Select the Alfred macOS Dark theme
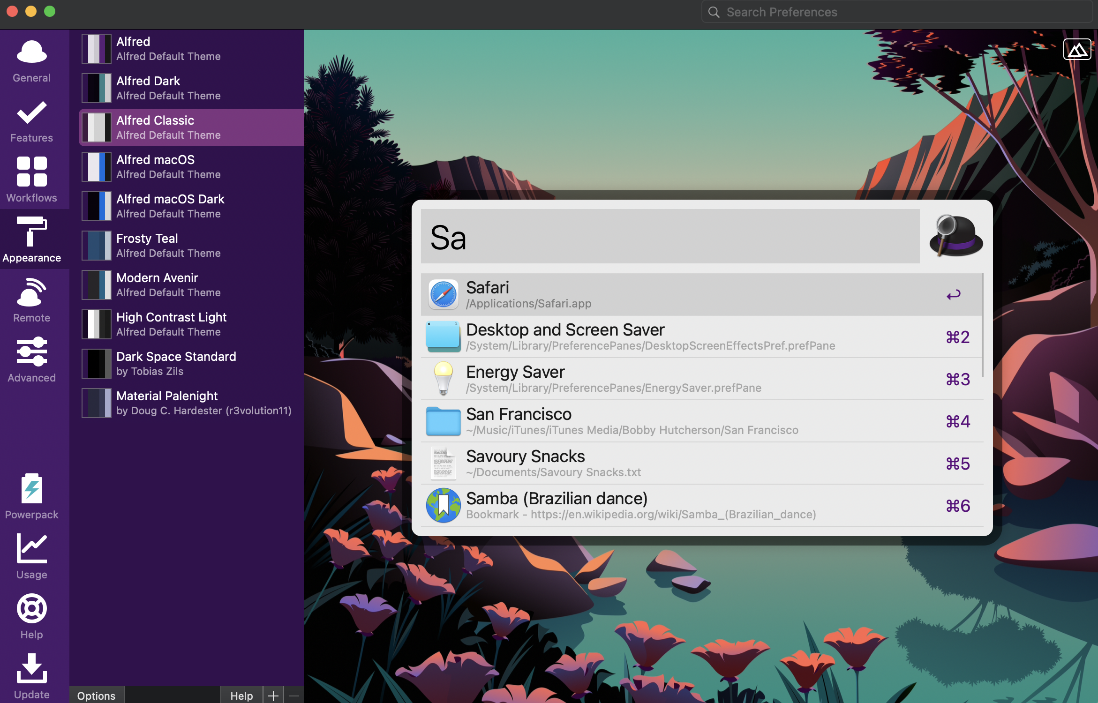 [x=191, y=206]
